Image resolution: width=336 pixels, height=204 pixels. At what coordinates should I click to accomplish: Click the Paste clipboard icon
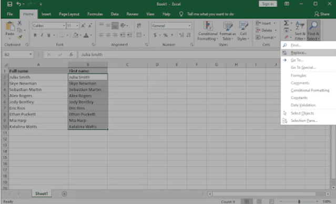[x=9, y=26]
